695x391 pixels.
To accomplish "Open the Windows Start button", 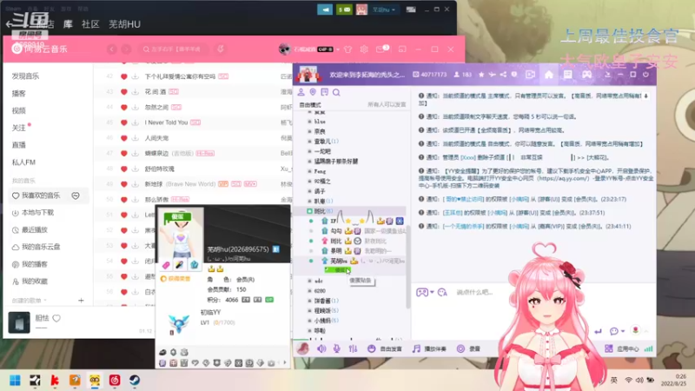I will [15, 380].
